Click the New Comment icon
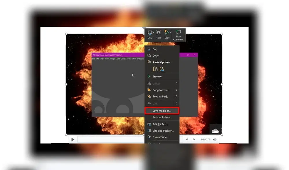The image size is (289, 170). pos(178,32)
